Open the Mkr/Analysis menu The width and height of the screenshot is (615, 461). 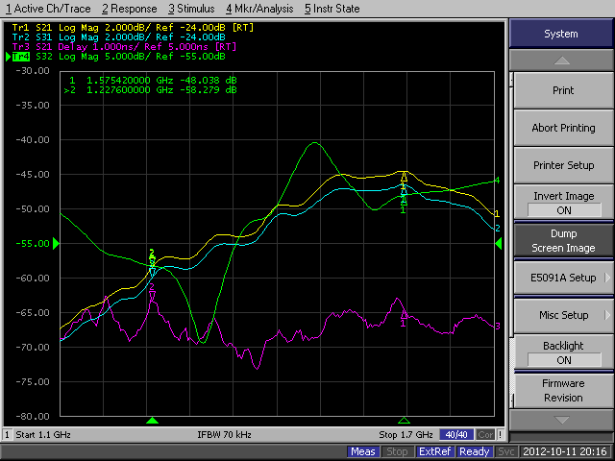coord(259,9)
